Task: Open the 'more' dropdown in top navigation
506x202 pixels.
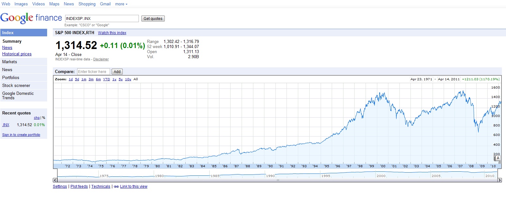Action: 121,4
